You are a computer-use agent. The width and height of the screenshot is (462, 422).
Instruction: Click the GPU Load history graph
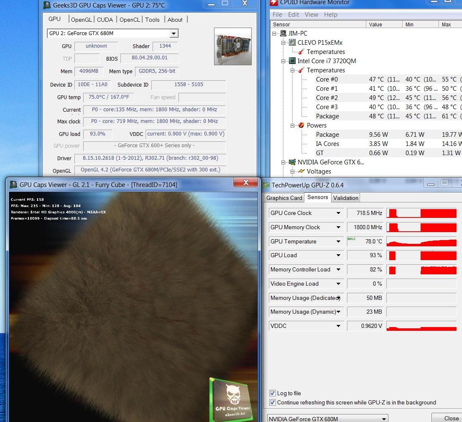point(421,255)
